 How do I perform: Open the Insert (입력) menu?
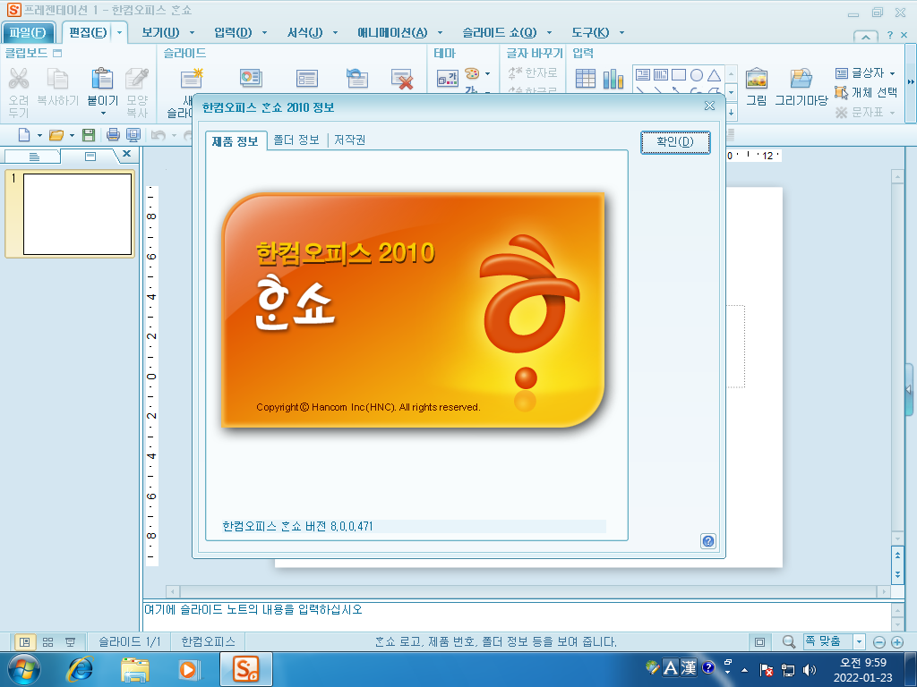tap(233, 32)
